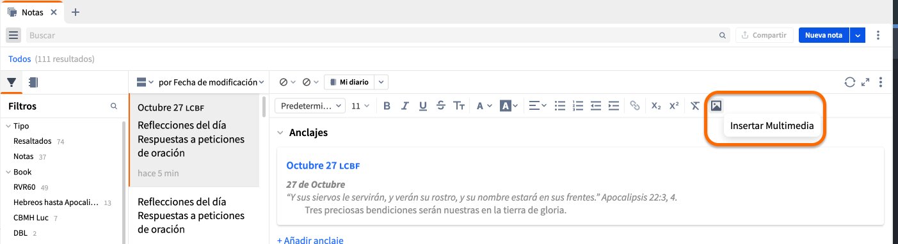The image size is (898, 244).
Task: Select the Octubre 27 LCBF note entry
Action: (194, 141)
